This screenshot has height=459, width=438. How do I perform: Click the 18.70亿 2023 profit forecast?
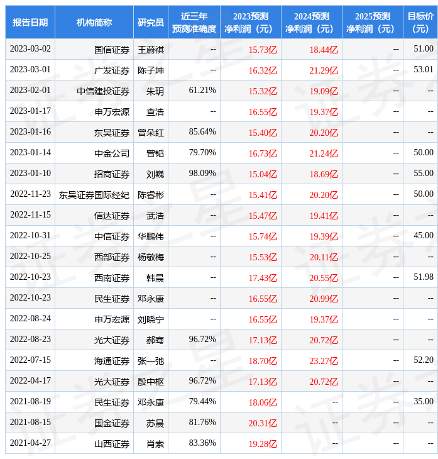(263, 361)
